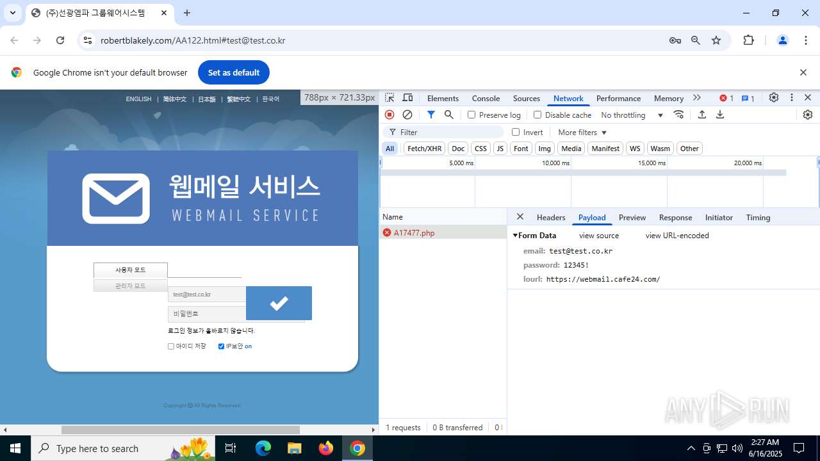
Task: Open the No throttling dropdown
Action: [632, 115]
